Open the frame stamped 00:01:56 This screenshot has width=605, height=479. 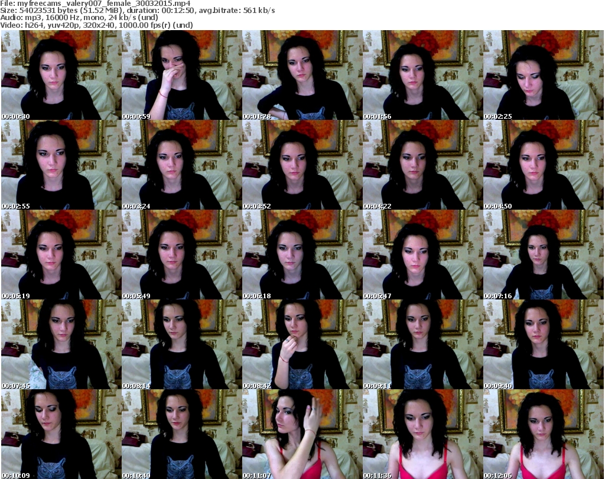tap(423, 75)
